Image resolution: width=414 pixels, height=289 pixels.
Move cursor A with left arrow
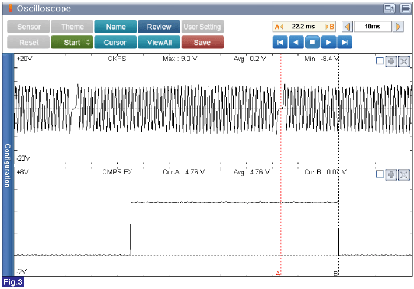point(279,27)
